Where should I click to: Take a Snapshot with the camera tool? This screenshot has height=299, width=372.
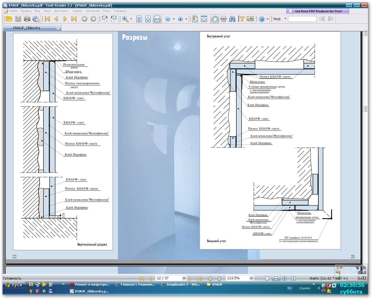(x=250, y=19)
